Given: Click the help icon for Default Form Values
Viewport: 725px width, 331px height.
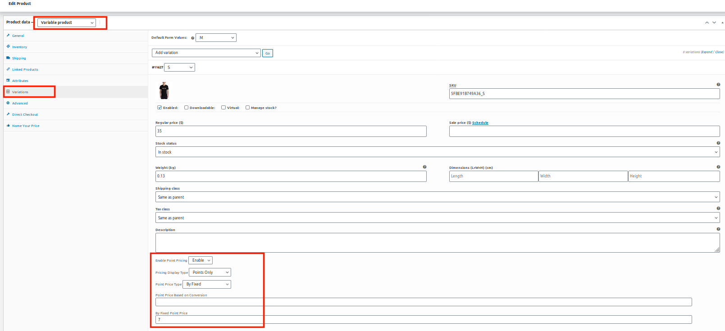Looking at the screenshot, I should [x=192, y=38].
